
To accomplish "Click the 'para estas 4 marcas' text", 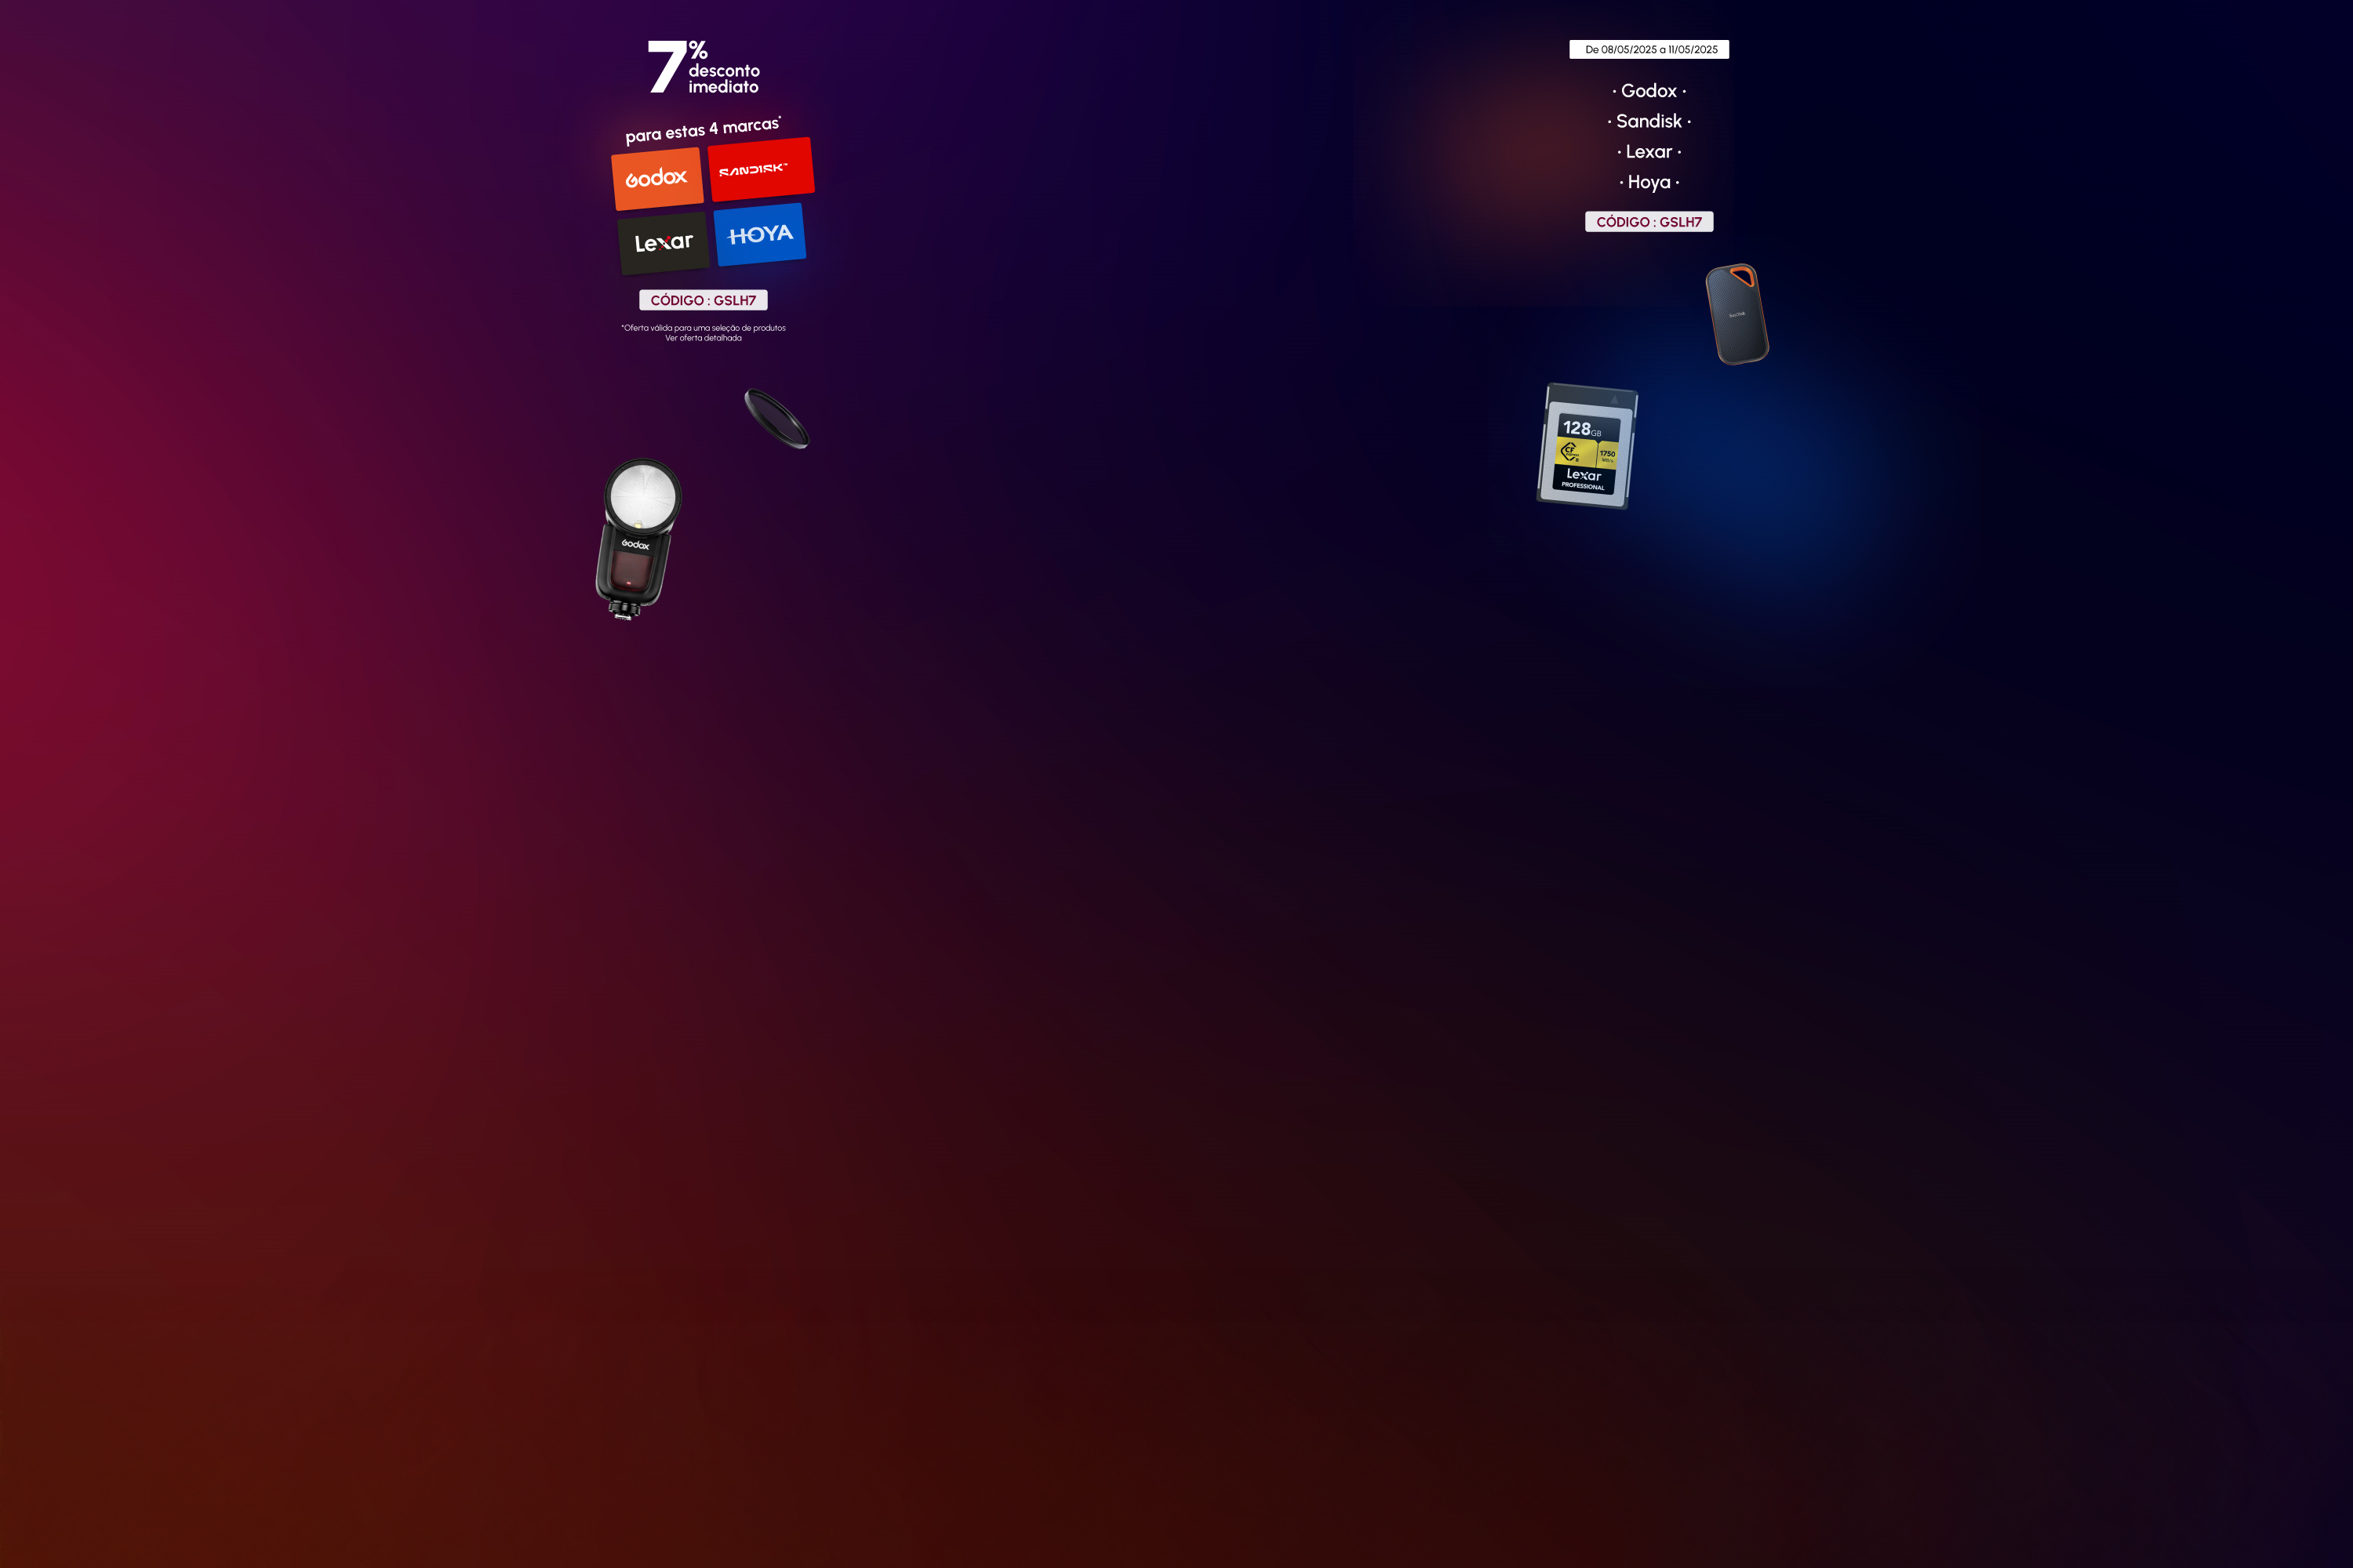I will tap(702, 130).
